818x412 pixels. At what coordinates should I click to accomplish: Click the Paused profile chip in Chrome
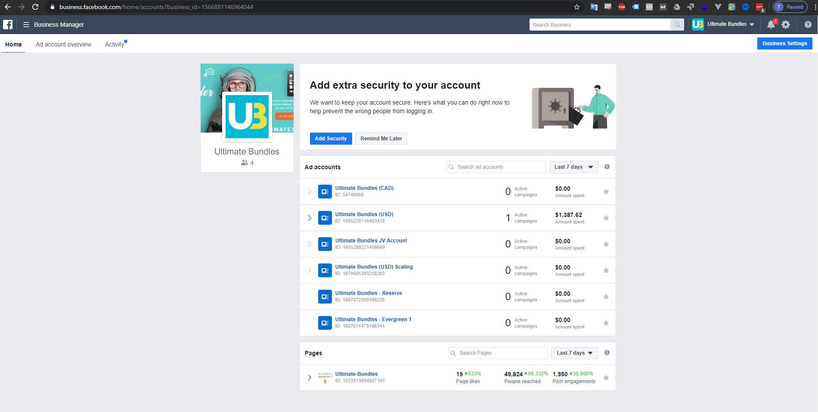790,7
